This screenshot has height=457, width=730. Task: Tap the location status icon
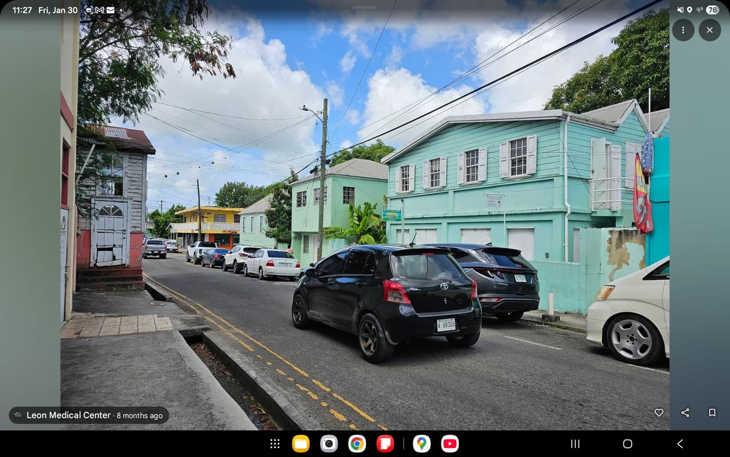pos(689,10)
